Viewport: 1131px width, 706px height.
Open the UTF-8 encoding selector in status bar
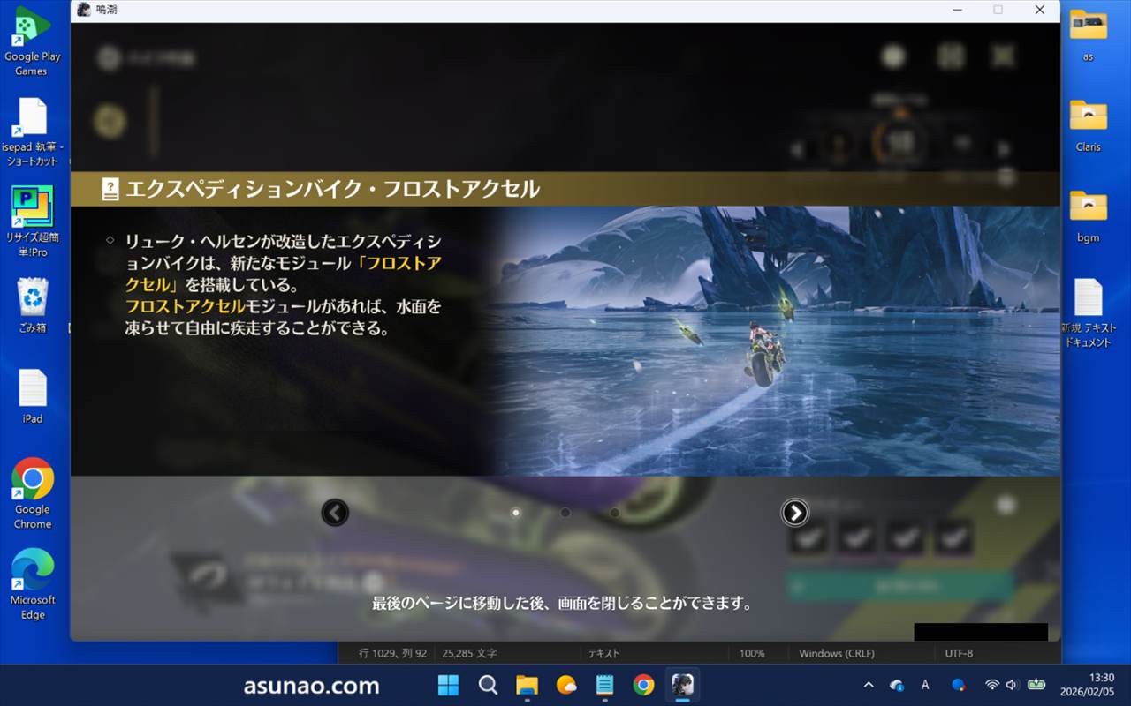click(959, 653)
